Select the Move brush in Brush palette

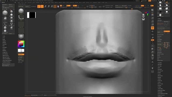12,28
